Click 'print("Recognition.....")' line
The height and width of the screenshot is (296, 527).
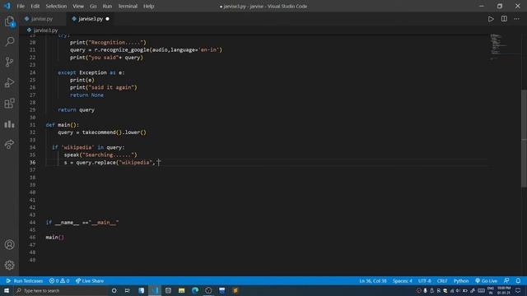tap(108, 42)
